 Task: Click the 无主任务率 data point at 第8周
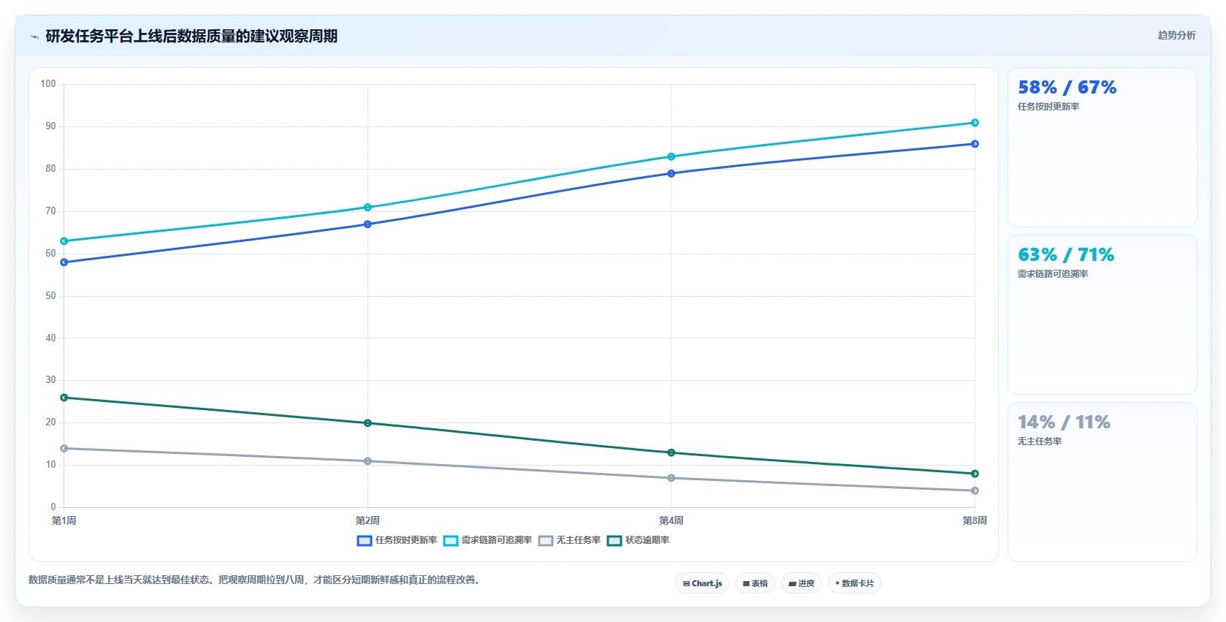click(x=975, y=490)
